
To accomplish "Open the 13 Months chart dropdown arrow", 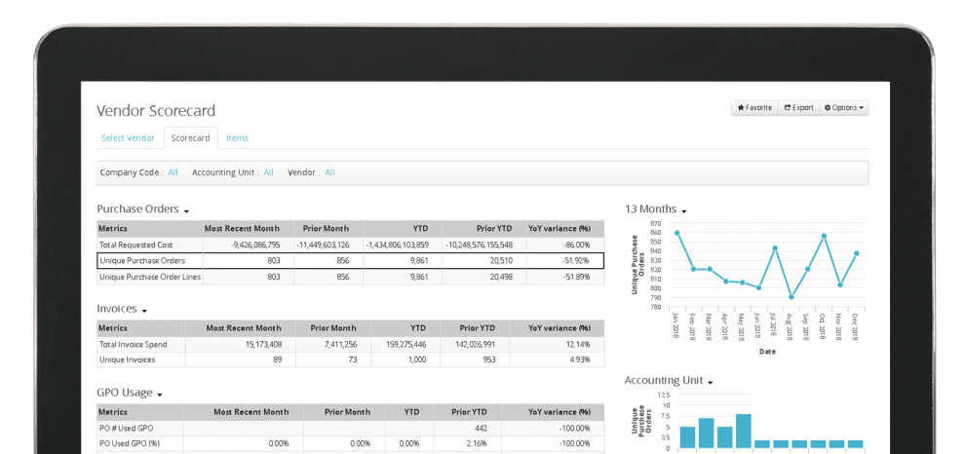I will [x=683, y=211].
